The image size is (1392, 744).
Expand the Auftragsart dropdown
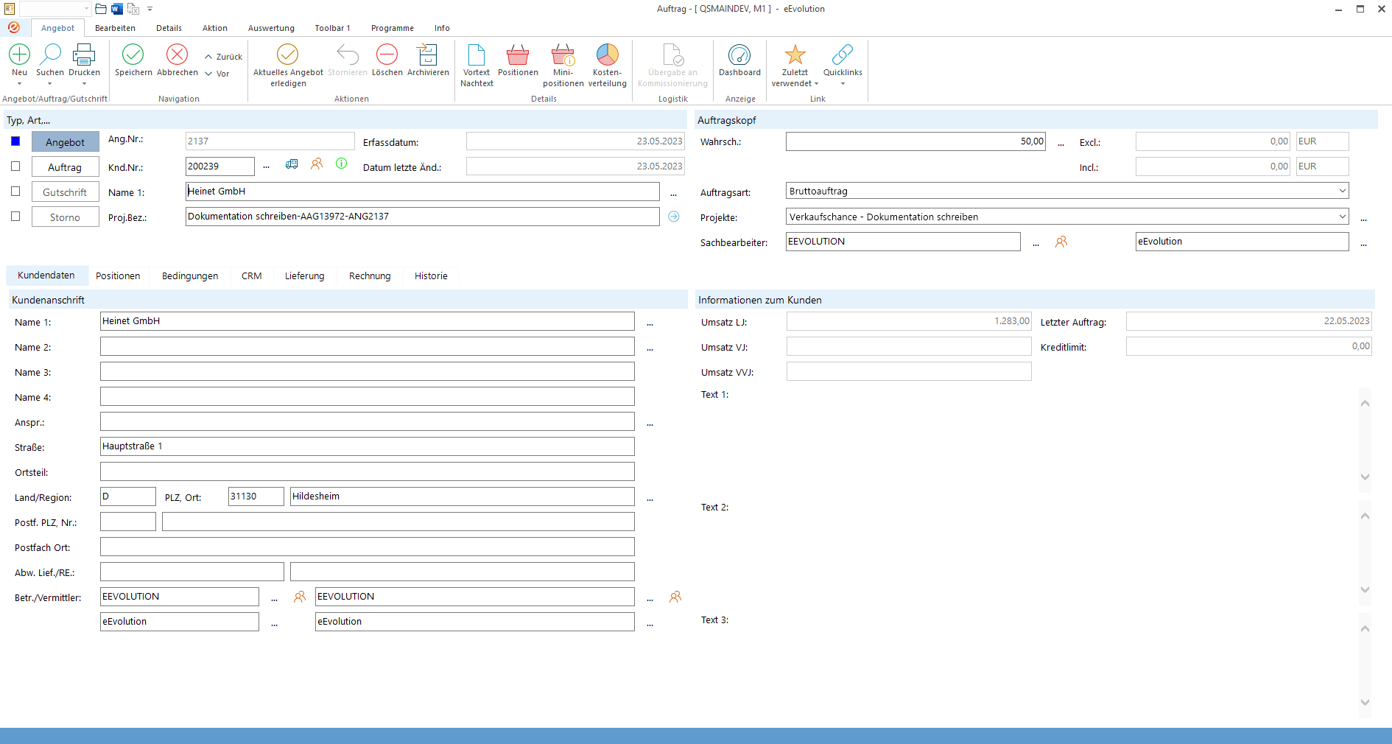(x=1342, y=191)
